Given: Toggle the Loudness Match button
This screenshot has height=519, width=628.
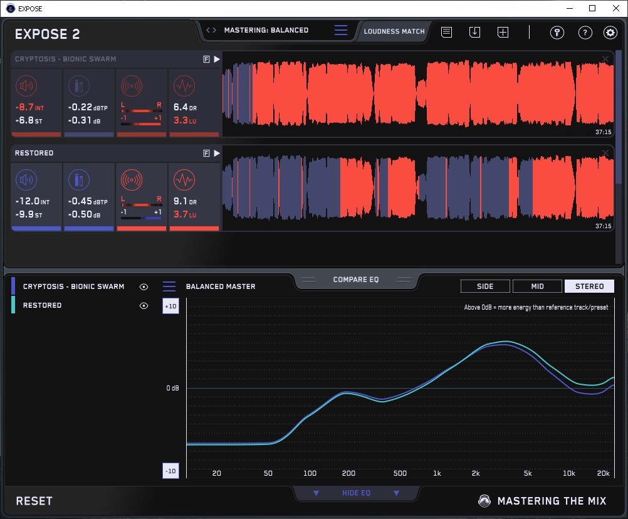Looking at the screenshot, I should [394, 31].
